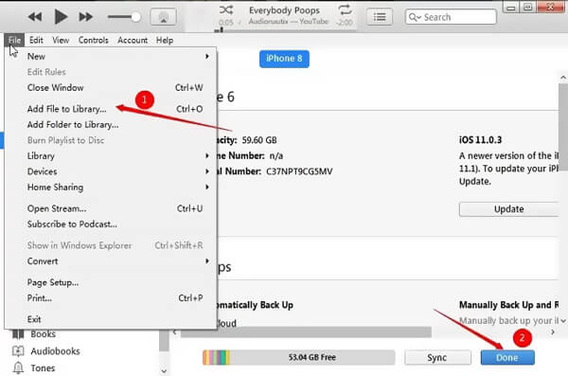Click the horizontal scrollbar right arrow
Image resolution: width=568 pixels, height=376 pixels.
click(553, 331)
